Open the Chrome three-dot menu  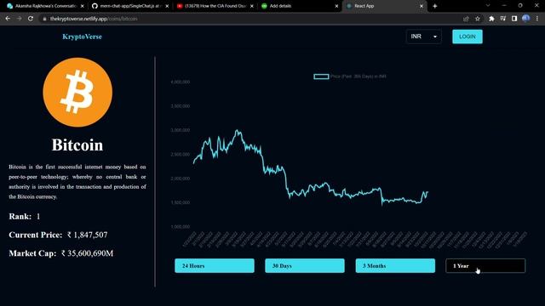pos(537,19)
